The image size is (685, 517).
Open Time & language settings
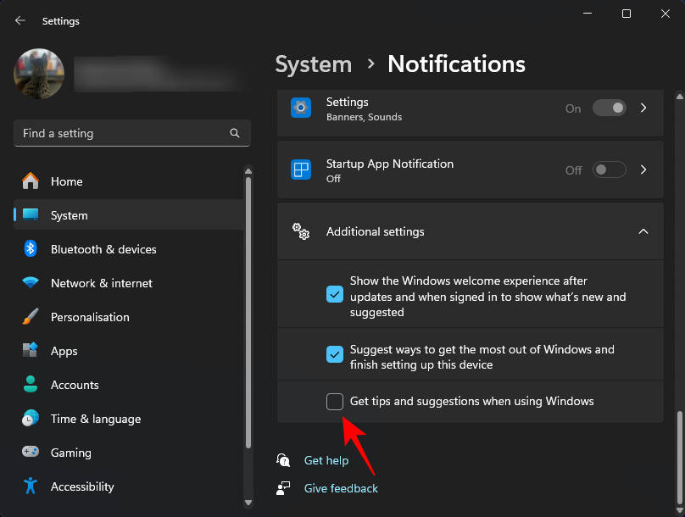point(130,419)
